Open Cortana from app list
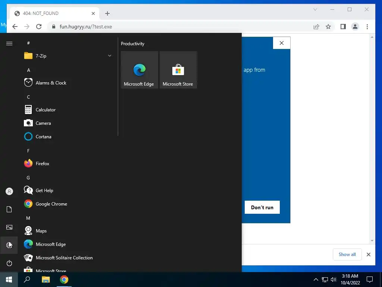The image size is (382, 287). [68, 137]
